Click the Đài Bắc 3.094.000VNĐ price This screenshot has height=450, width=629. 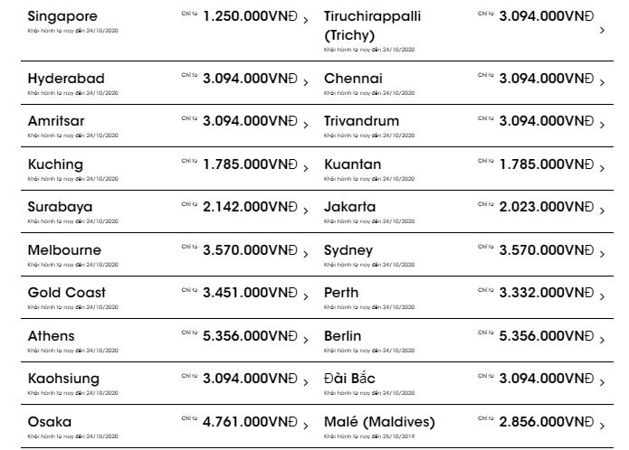[x=547, y=379]
